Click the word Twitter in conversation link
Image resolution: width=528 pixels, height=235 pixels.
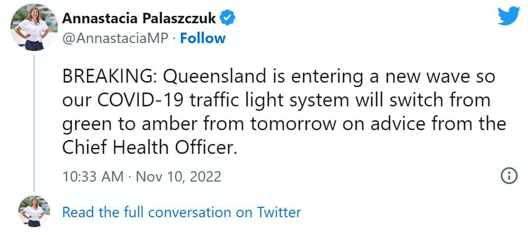(x=279, y=212)
